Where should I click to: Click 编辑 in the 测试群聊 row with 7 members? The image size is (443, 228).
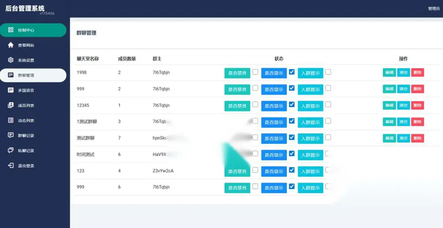pos(389,138)
